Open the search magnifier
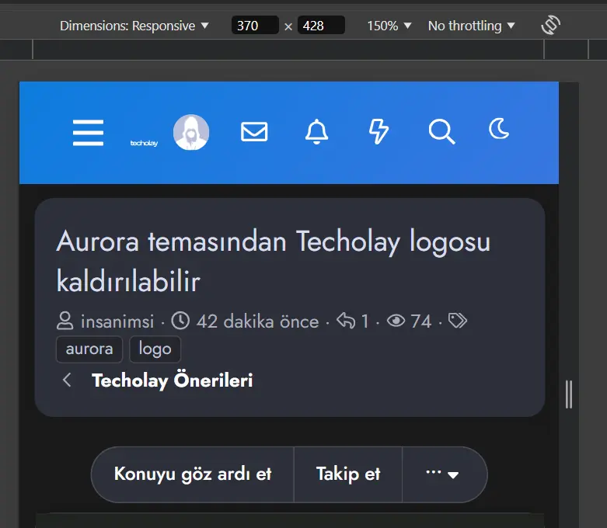The width and height of the screenshot is (607, 528). pos(441,131)
